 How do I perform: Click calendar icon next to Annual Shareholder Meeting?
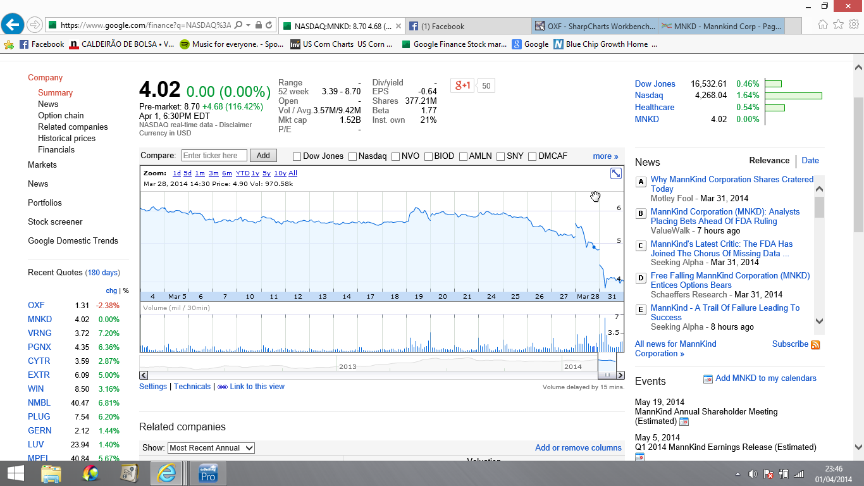point(684,421)
